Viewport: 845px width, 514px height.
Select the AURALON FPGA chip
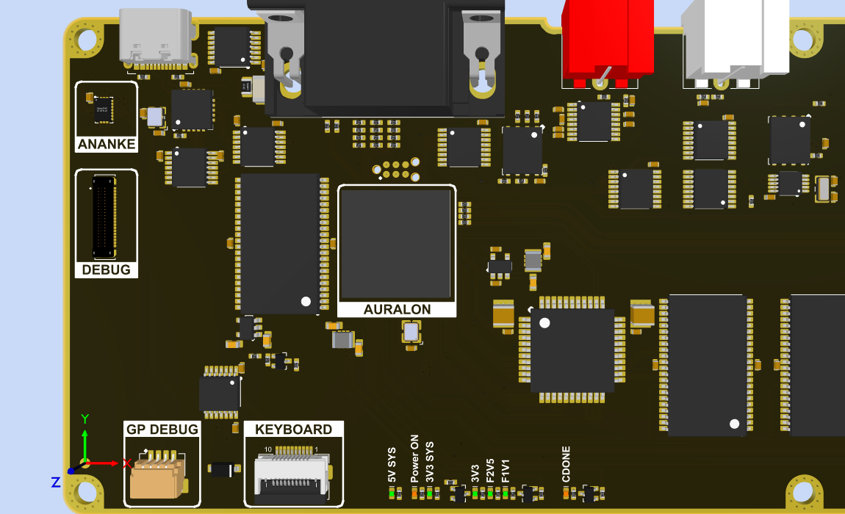pyautogui.click(x=396, y=242)
